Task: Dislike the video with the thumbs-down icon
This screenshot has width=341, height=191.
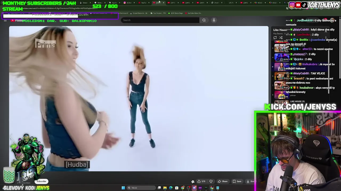Action: click(211, 181)
